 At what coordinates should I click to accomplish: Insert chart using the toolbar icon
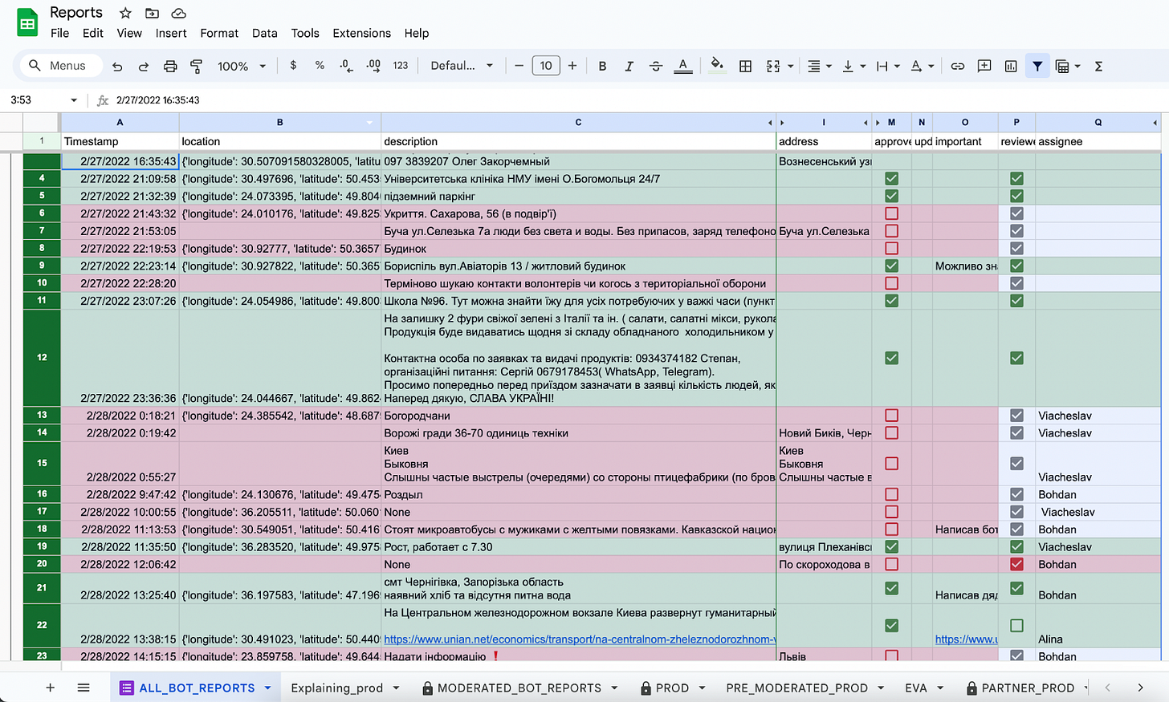click(x=1011, y=67)
